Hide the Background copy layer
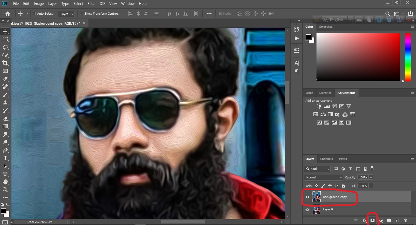416x225 pixels. 307,197
